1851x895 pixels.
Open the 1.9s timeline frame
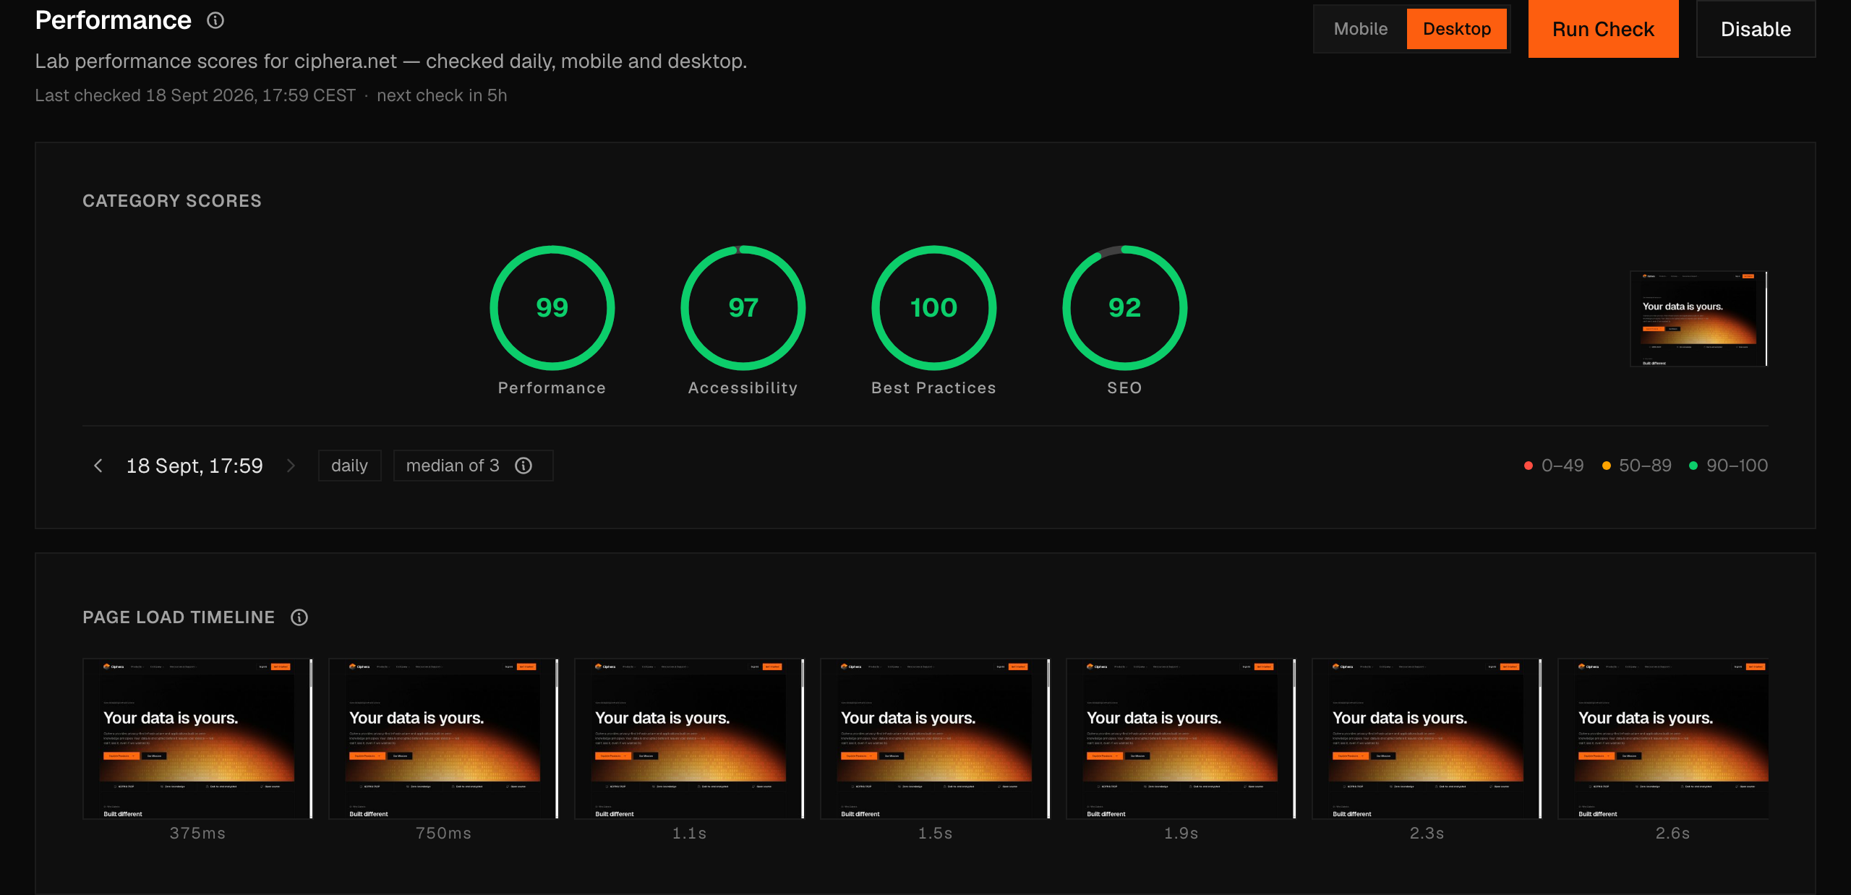(1181, 739)
